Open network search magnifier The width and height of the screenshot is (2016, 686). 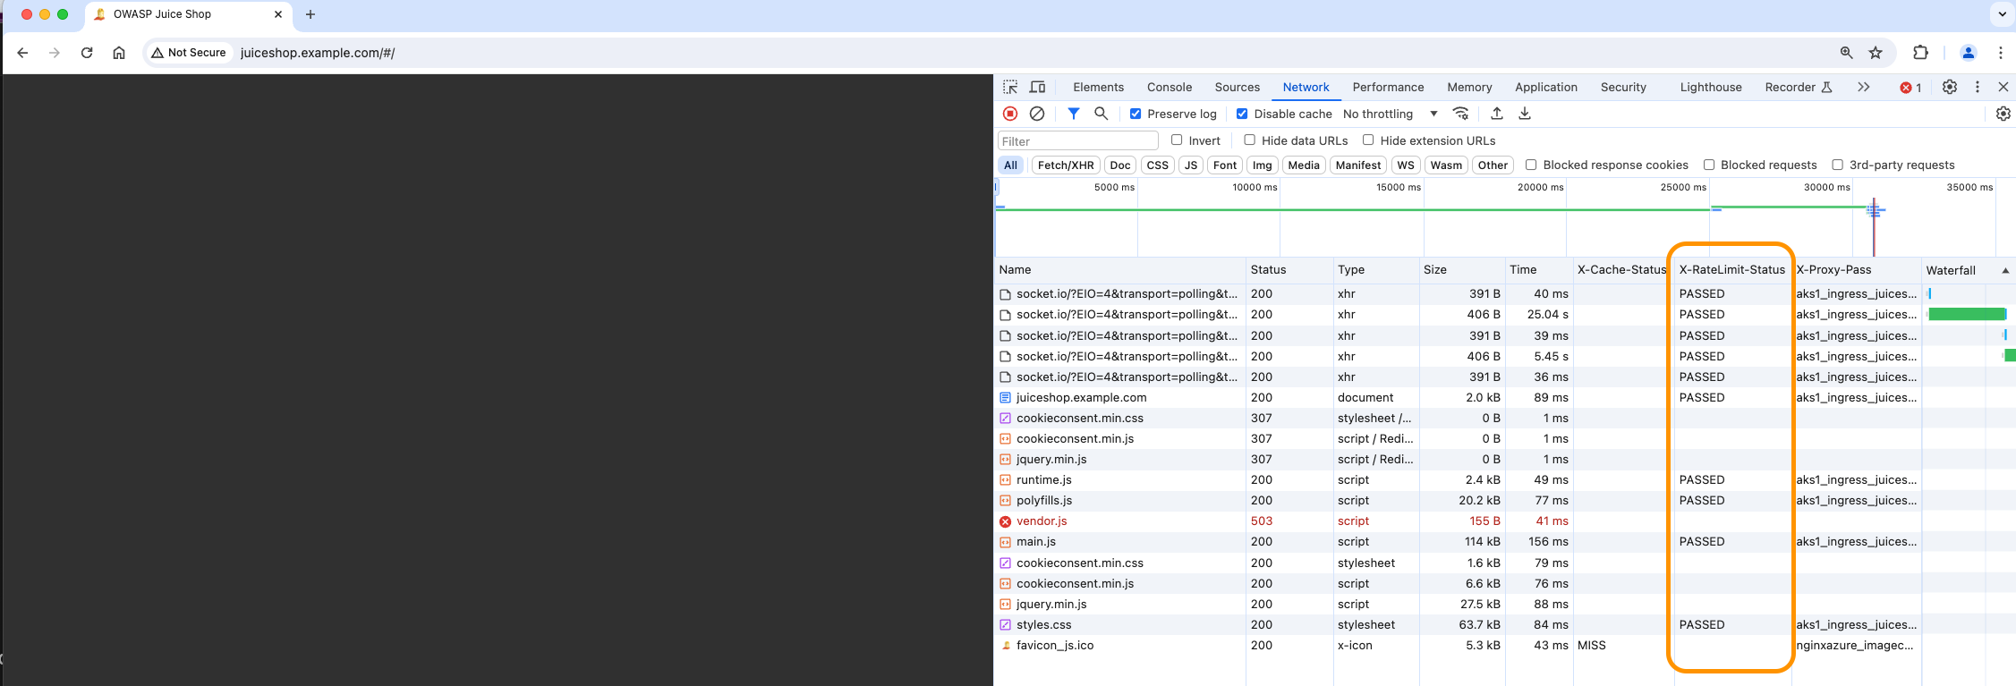click(x=1102, y=114)
